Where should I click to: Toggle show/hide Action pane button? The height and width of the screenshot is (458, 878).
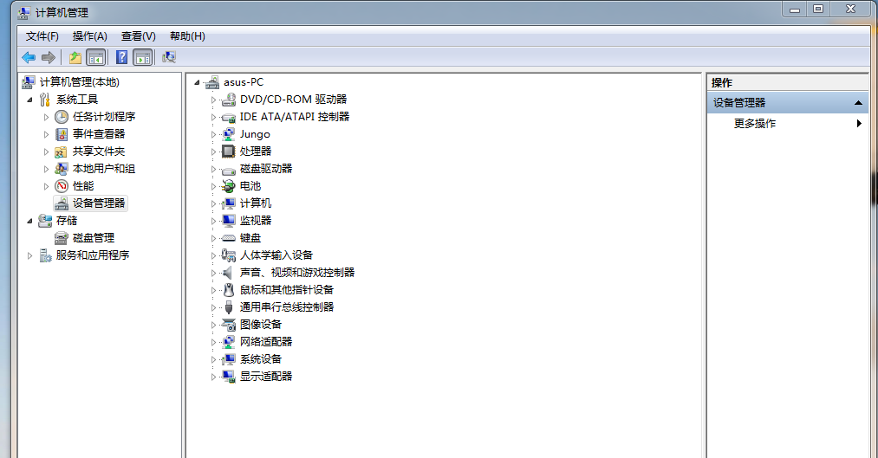pyautogui.click(x=142, y=57)
